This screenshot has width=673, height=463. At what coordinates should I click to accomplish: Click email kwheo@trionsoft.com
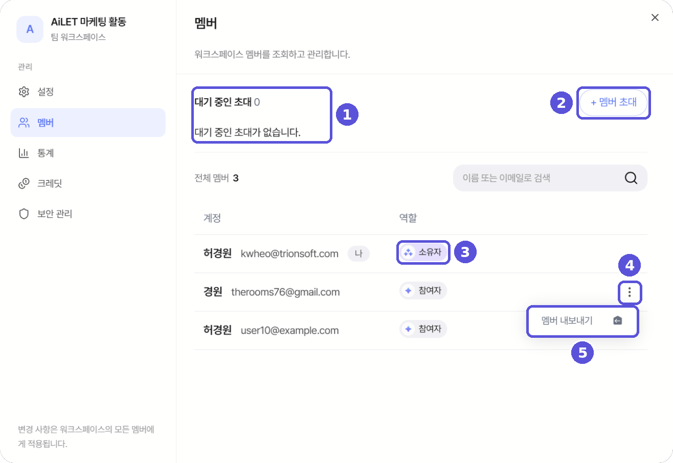(x=289, y=253)
